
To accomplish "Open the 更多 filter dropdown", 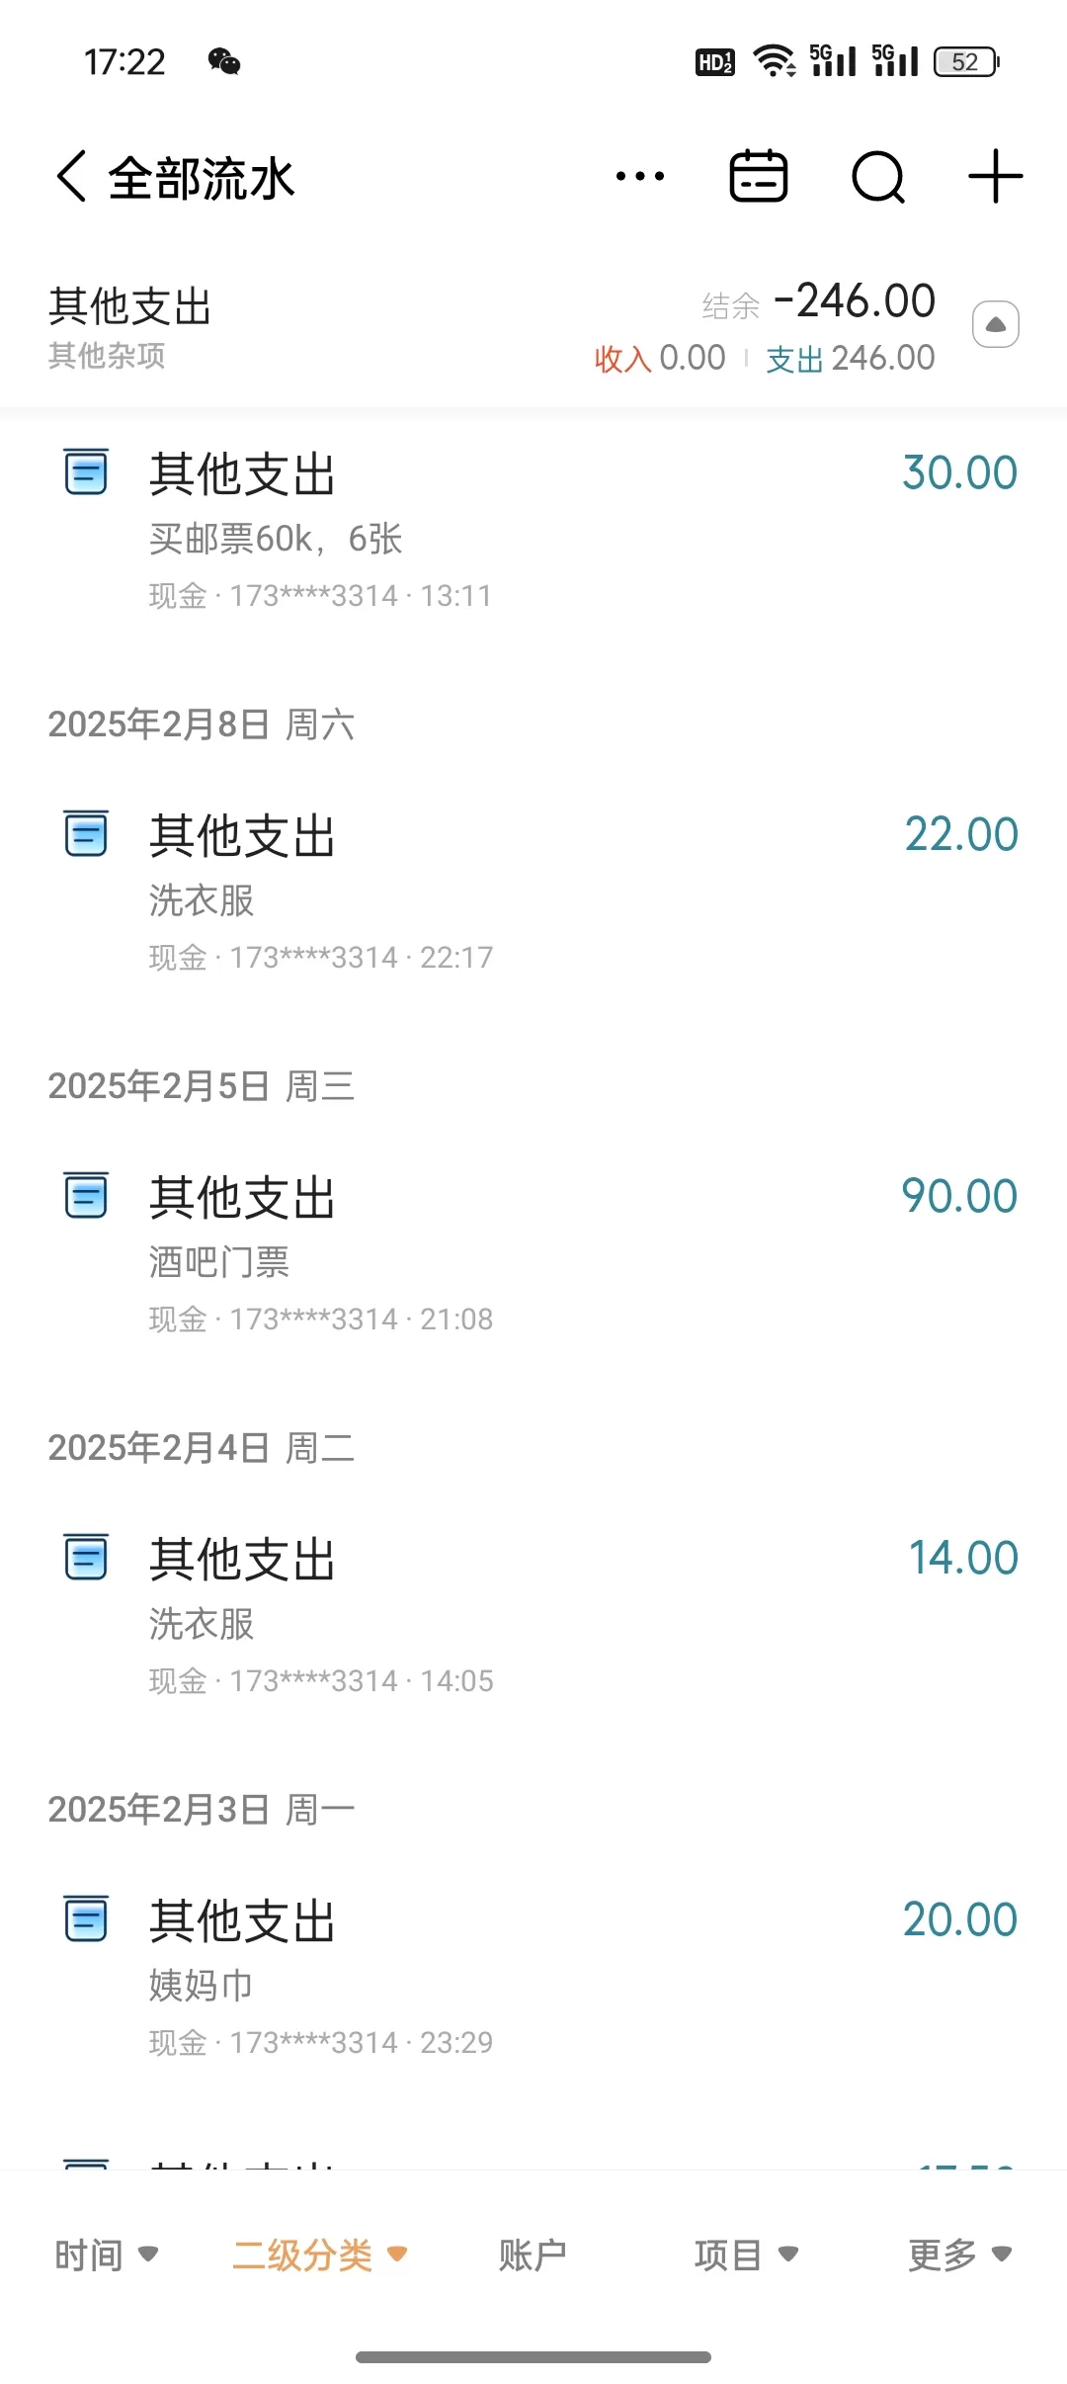I will [x=959, y=2255].
